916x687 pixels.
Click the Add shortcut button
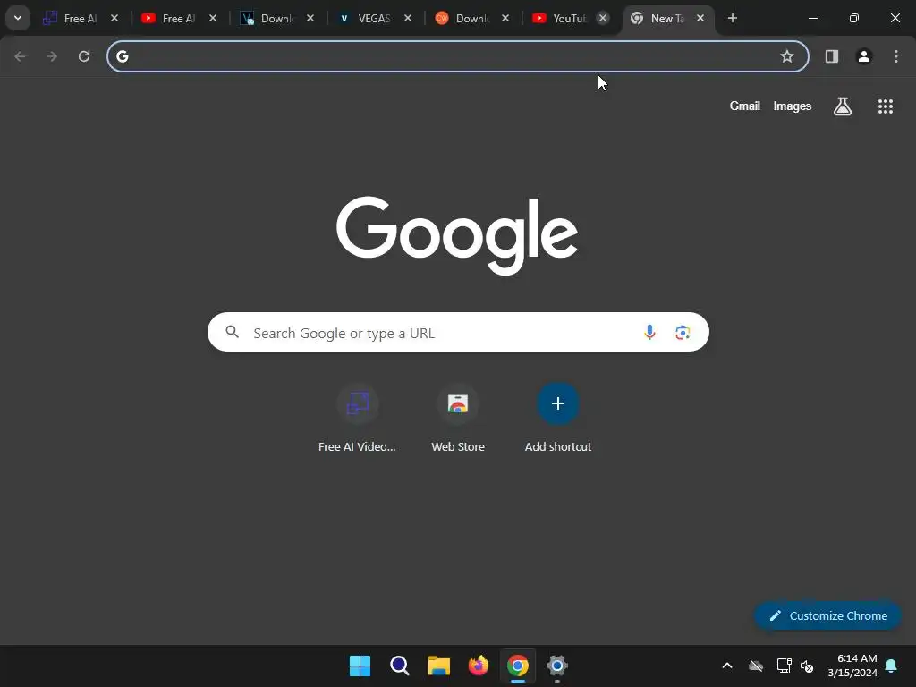tap(558, 417)
